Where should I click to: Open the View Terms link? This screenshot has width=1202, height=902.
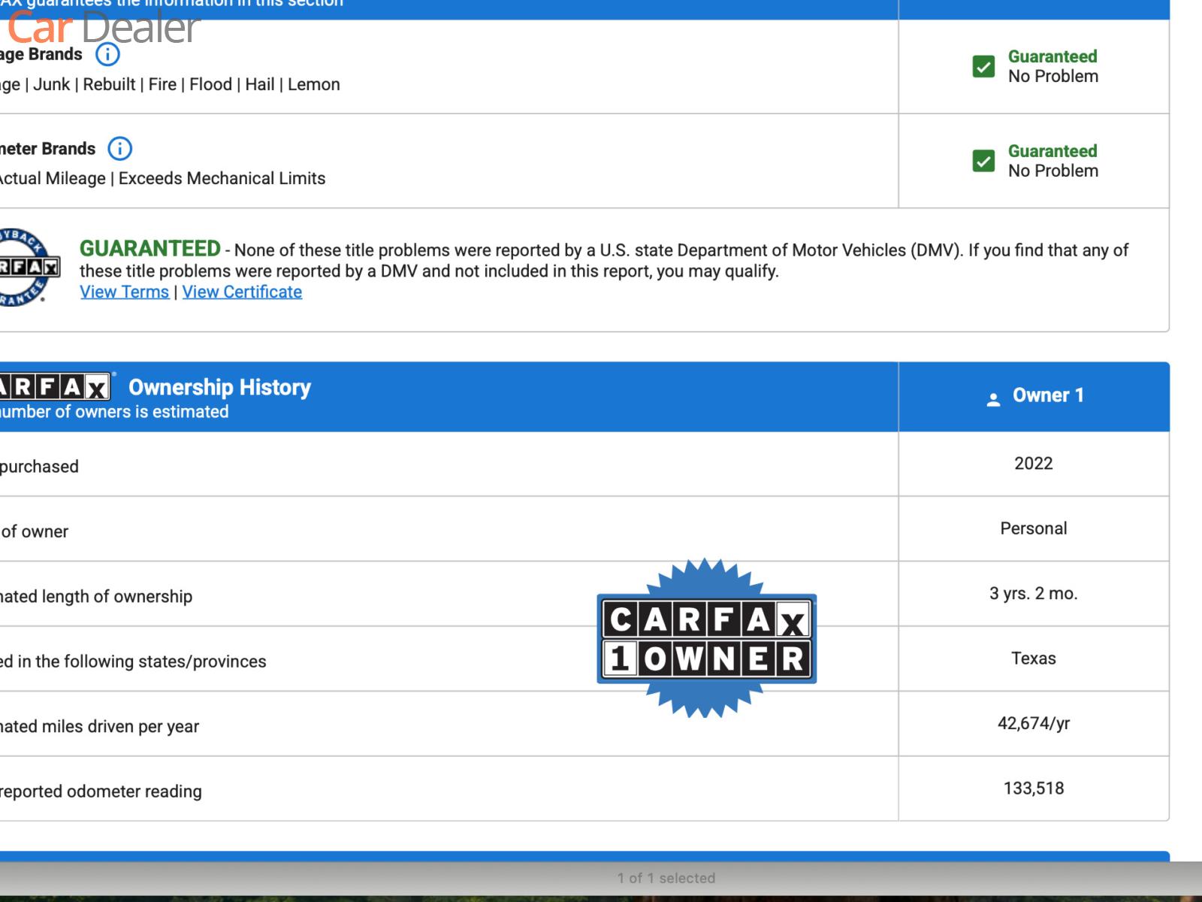pyautogui.click(x=125, y=292)
